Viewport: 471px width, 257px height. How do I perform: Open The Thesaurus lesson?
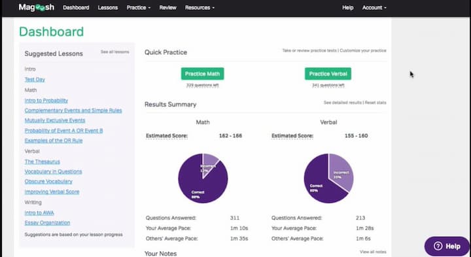click(x=43, y=162)
